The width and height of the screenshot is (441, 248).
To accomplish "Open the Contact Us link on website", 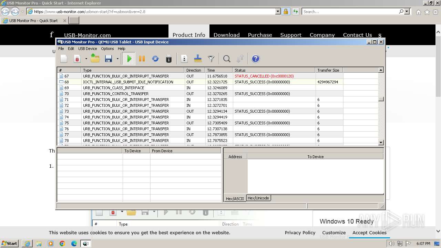I will (357, 35).
